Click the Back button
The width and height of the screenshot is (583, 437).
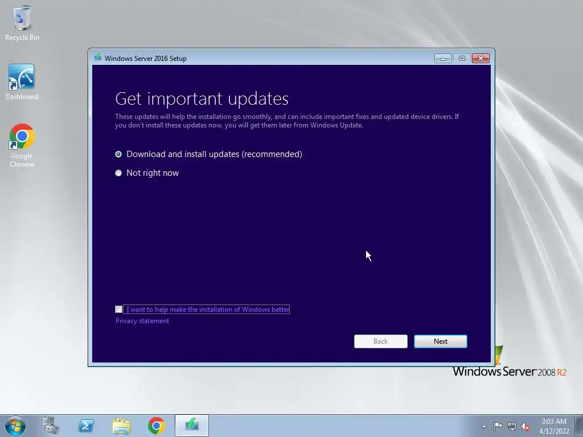[381, 341]
